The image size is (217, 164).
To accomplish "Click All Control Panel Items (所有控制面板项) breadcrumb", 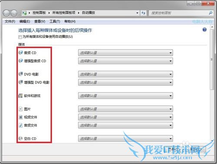I will [x=64, y=13].
